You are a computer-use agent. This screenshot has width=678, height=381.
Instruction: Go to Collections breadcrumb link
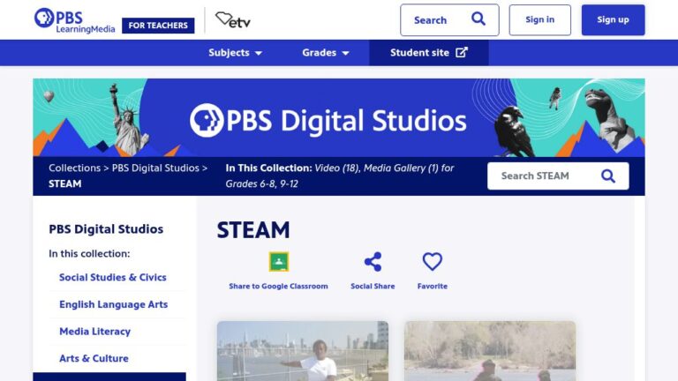(74, 168)
